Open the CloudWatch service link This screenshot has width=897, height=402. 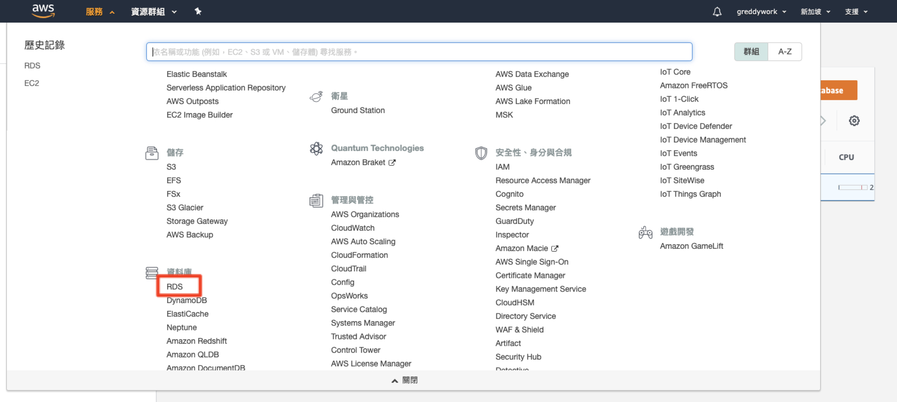point(352,228)
